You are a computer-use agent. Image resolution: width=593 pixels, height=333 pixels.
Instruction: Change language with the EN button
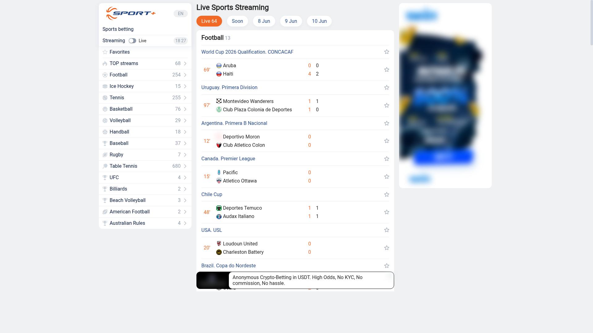point(181,14)
